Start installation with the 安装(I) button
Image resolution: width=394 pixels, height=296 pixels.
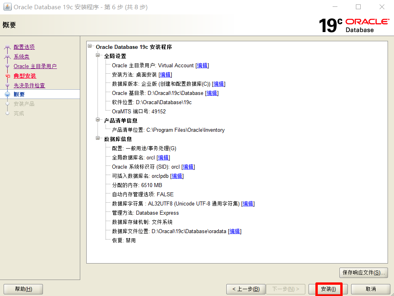coord(329,289)
